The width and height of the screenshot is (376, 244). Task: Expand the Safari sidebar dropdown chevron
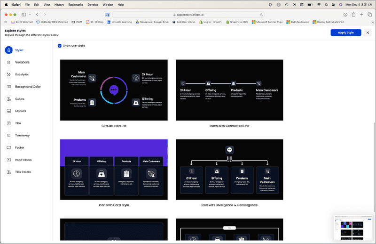point(30,15)
